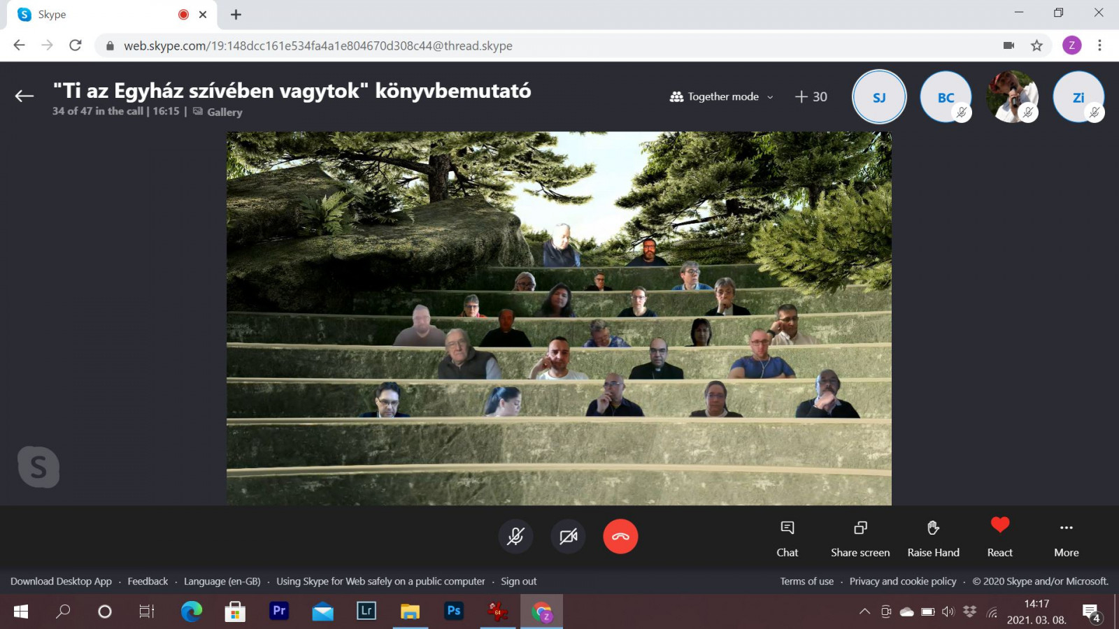Go back using the call header arrow

coord(24,96)
